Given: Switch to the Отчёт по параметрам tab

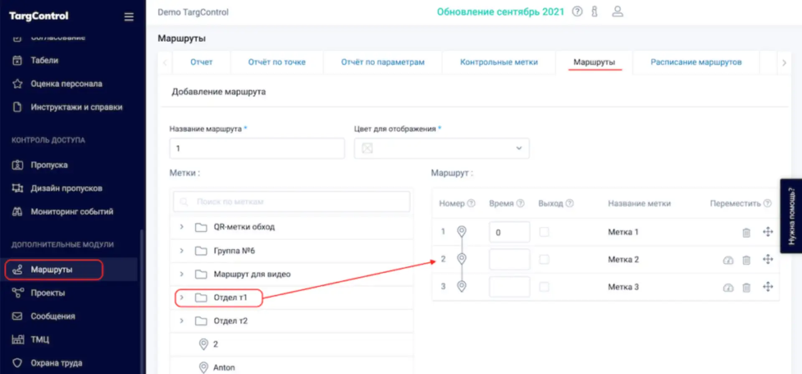Looking at the screenshot, I should click(383, 62).
